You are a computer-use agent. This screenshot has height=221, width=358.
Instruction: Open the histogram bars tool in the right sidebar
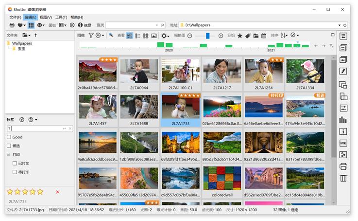point(343,120)
